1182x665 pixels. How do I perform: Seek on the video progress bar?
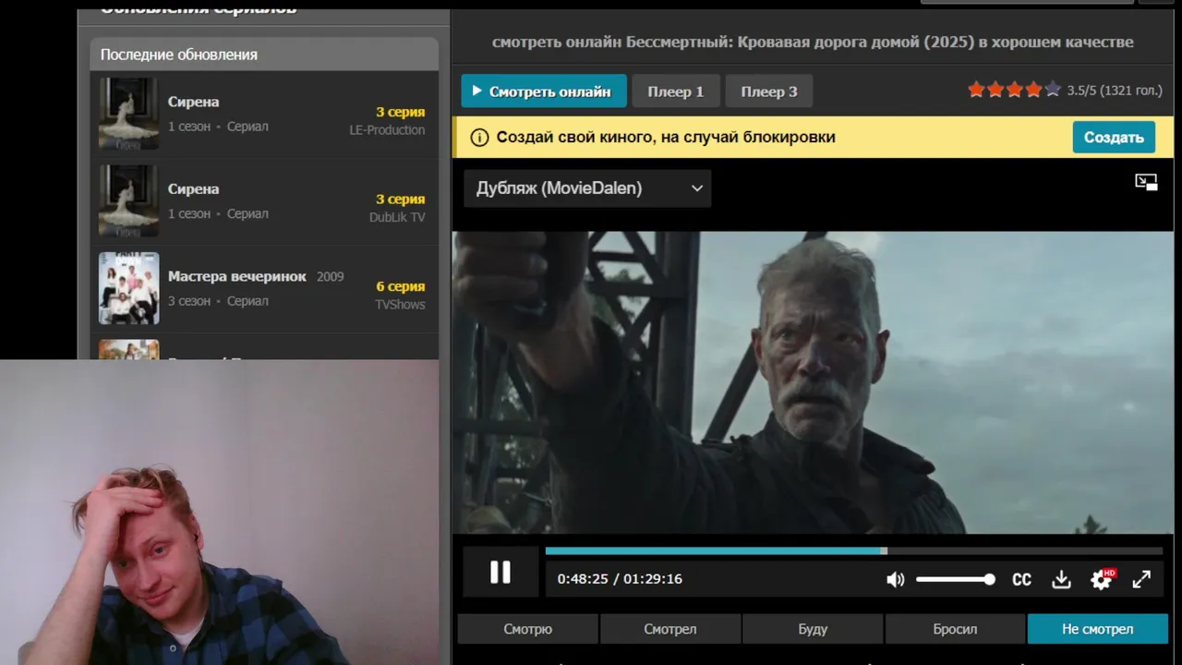point(853,551)
